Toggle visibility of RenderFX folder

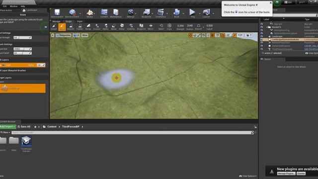coord(262,27)
